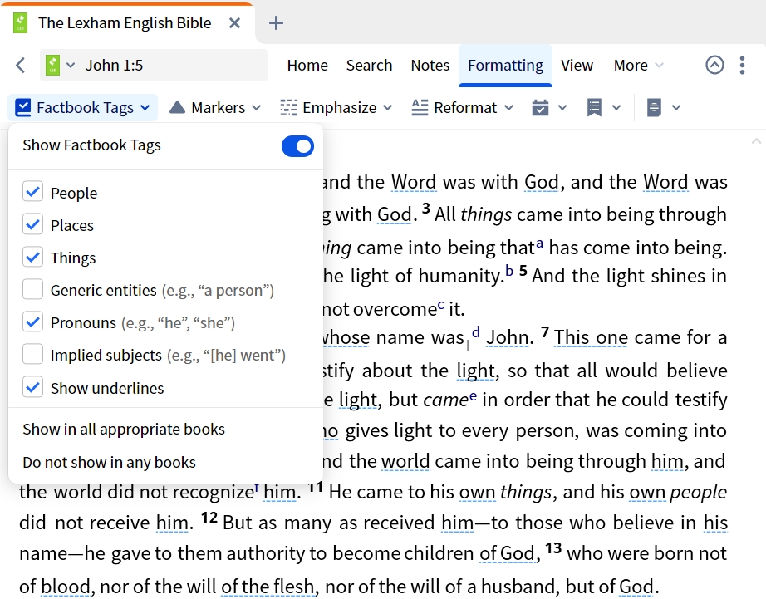Switch to the Notes tab
Image resolution: width=766 pixels, height=599 pixels.
pyautogui.click(x=430, y=65)
